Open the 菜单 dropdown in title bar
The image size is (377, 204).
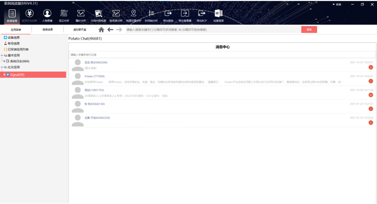(x=337, y=4)
